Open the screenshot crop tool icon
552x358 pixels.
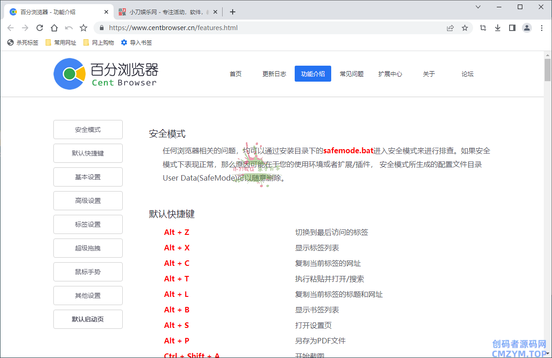[483, 28]
